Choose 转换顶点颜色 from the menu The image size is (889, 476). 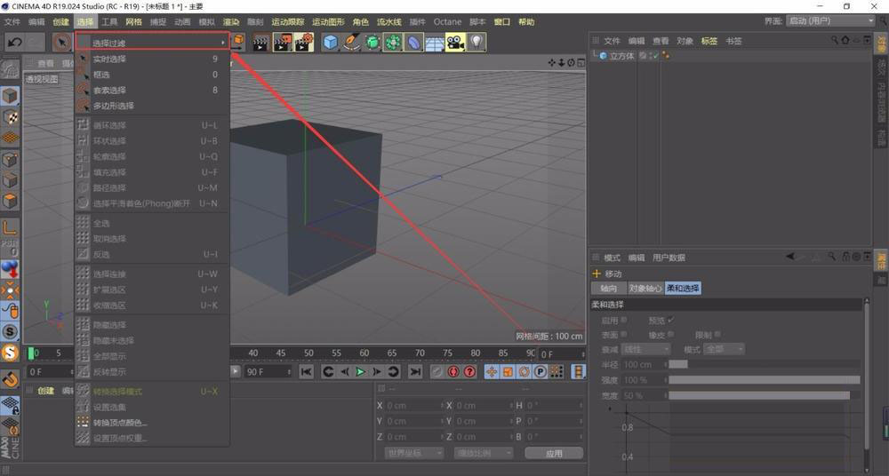tap(152, 423)
